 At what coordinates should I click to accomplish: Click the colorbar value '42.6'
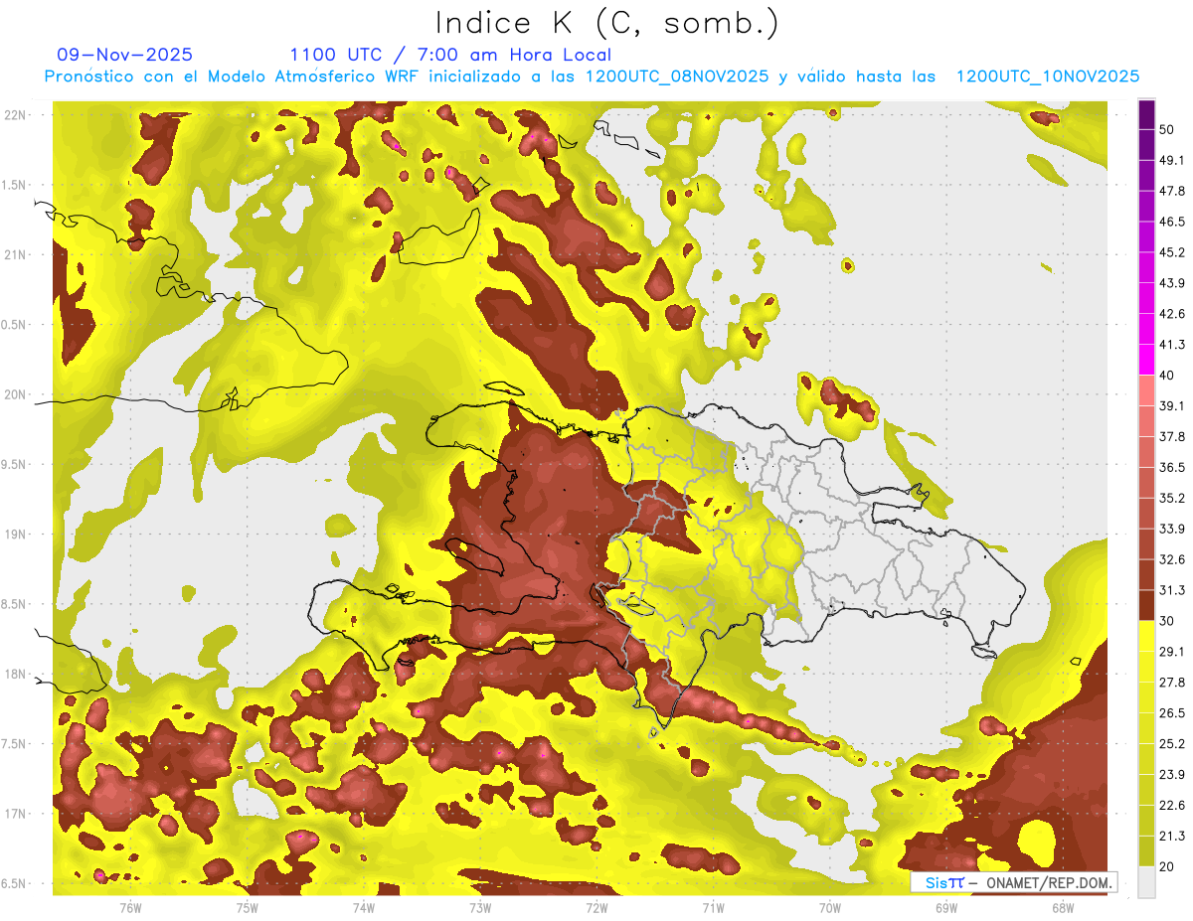point(1172,314)
